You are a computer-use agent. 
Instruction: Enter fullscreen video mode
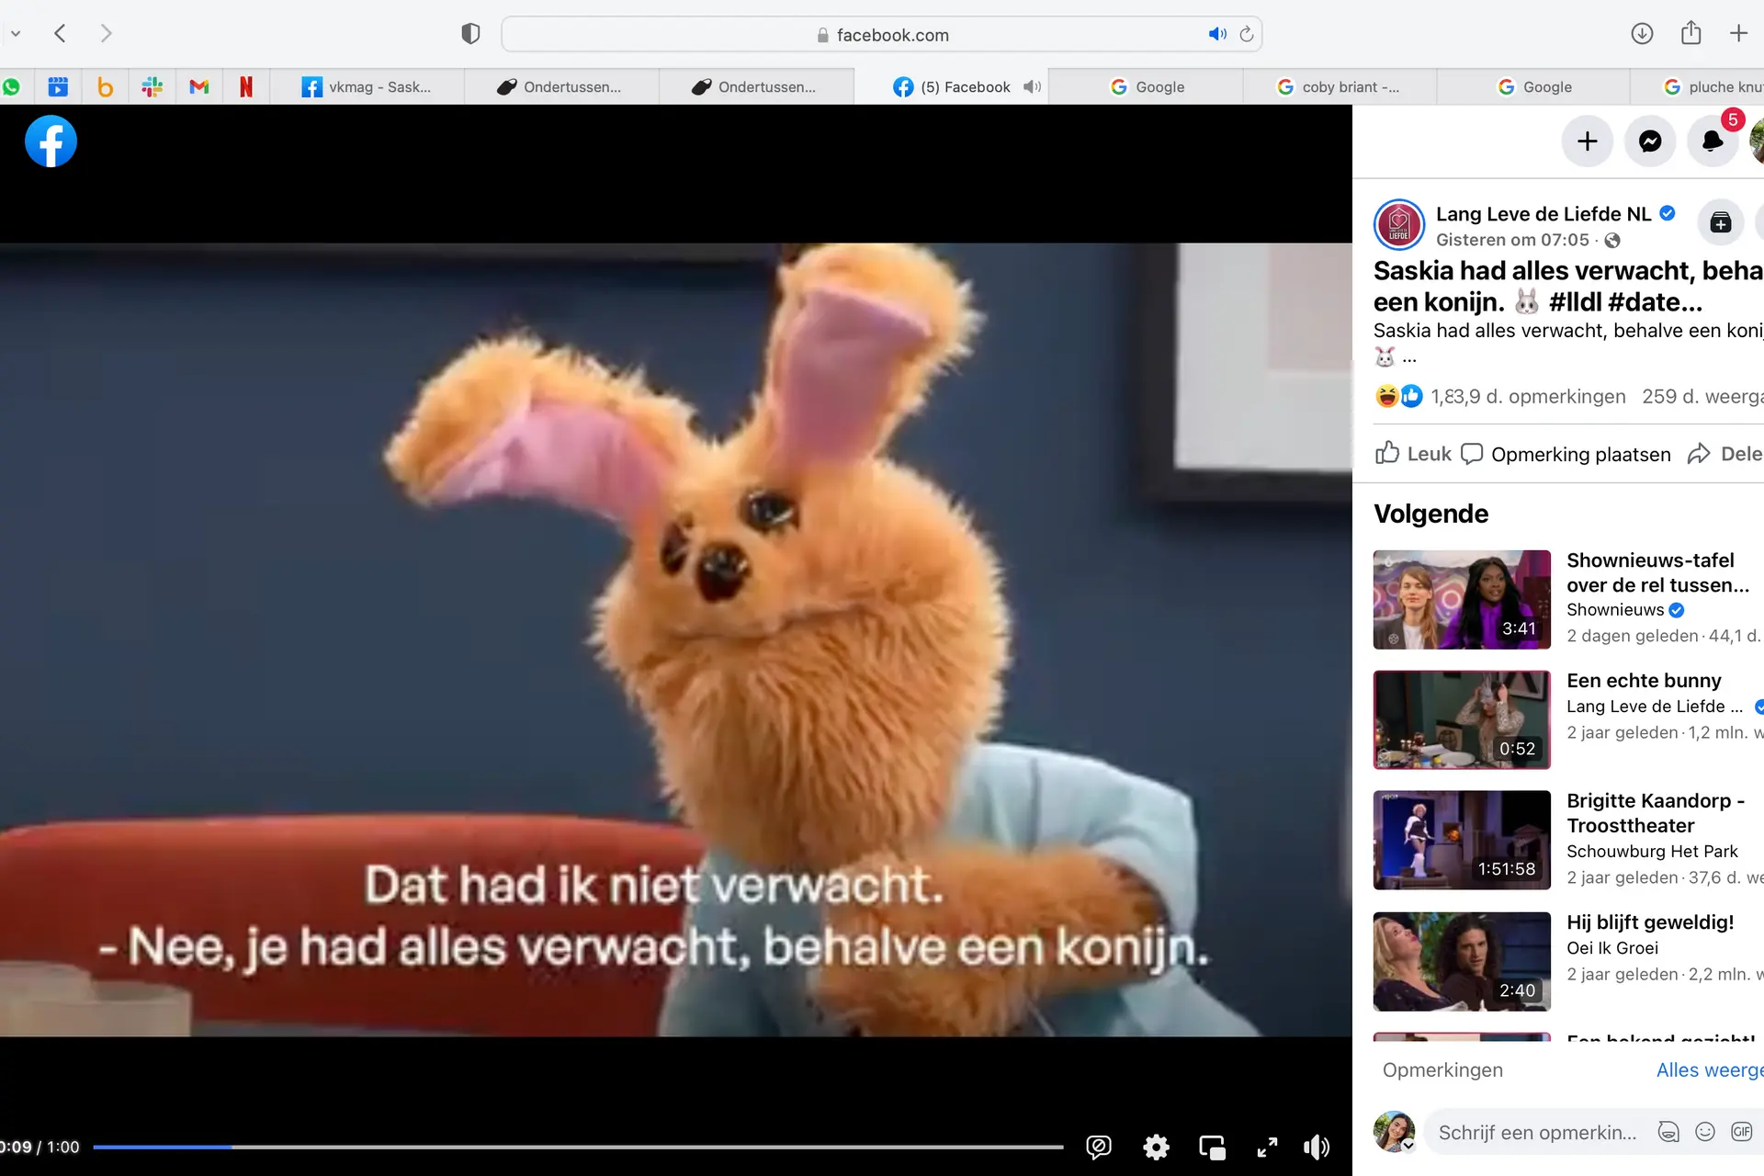(1267, 1147)
